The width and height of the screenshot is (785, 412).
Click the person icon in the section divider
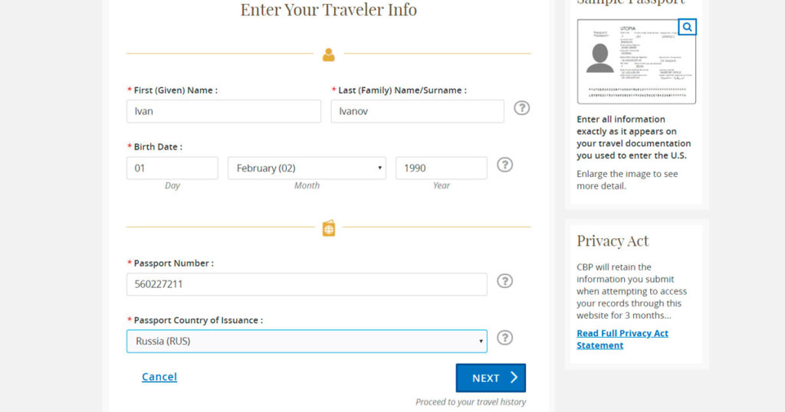coord(329,54)
